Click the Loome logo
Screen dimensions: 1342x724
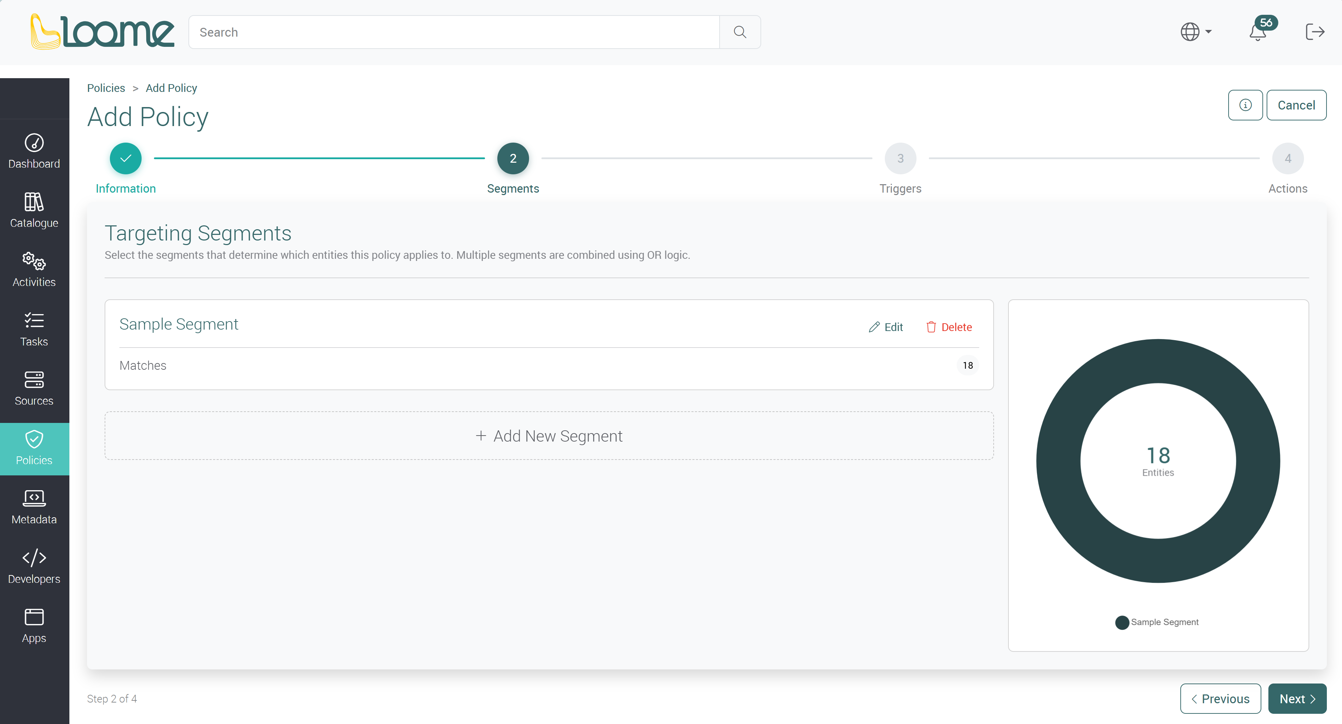[102, 31]
